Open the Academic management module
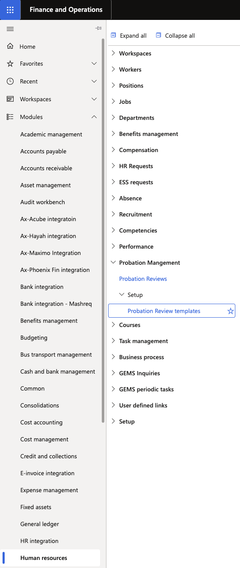 [x=51, y=134]
